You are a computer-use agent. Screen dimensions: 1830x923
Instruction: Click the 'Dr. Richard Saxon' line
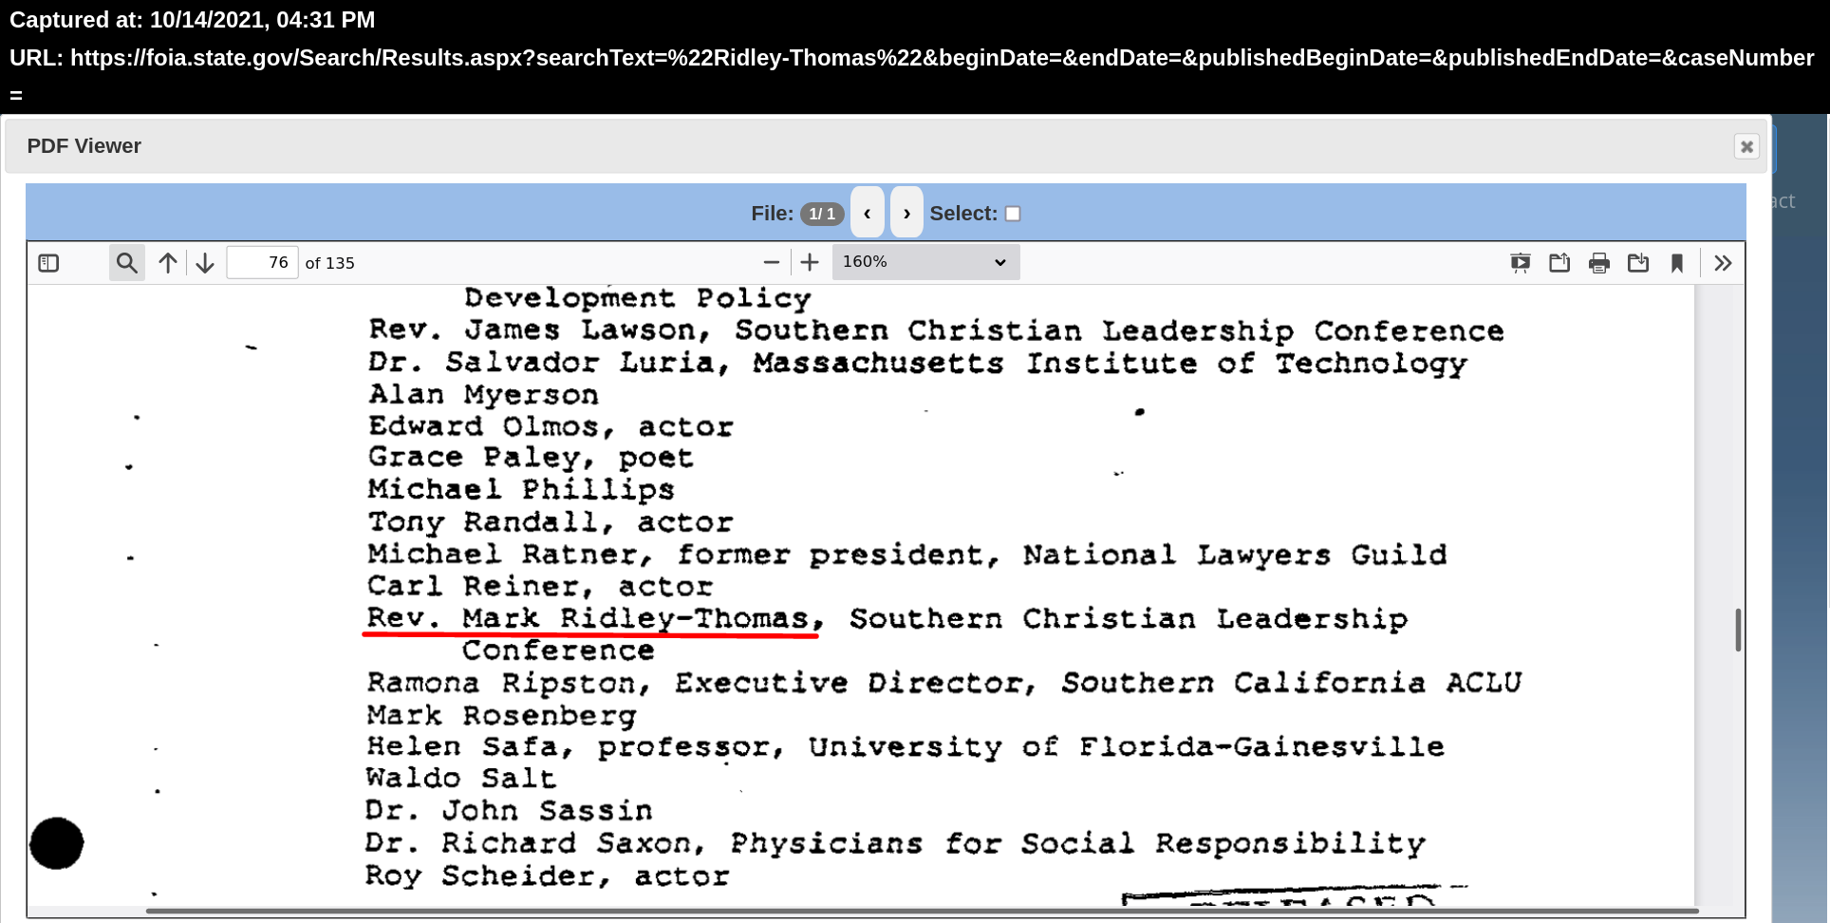895,843
